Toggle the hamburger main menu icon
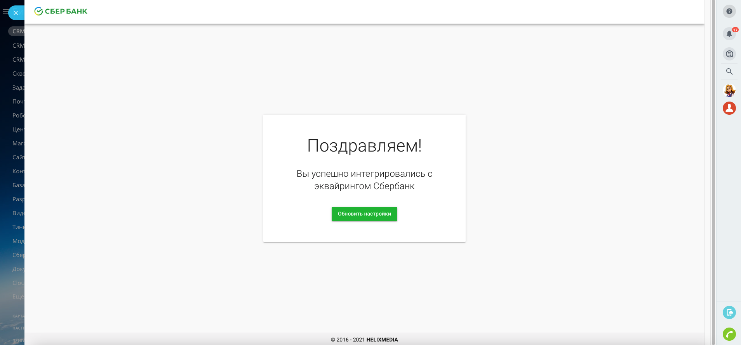Viewport: 741px width, 345px height. point(5,12)
